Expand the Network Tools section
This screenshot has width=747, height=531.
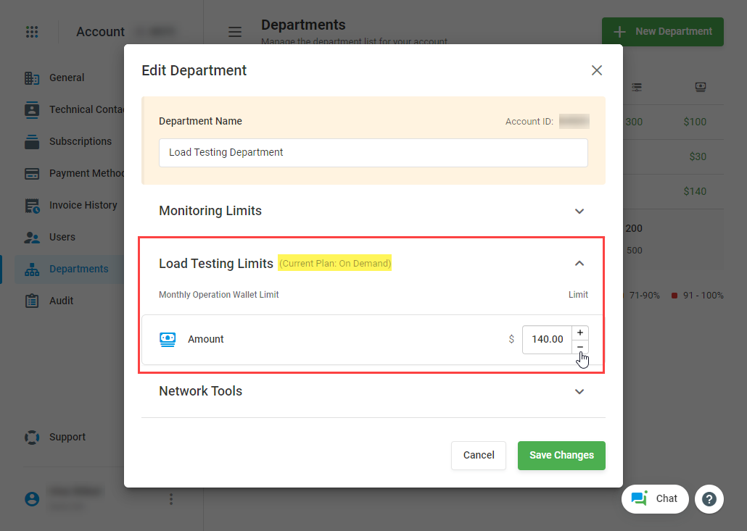click(x=579, y=392)
